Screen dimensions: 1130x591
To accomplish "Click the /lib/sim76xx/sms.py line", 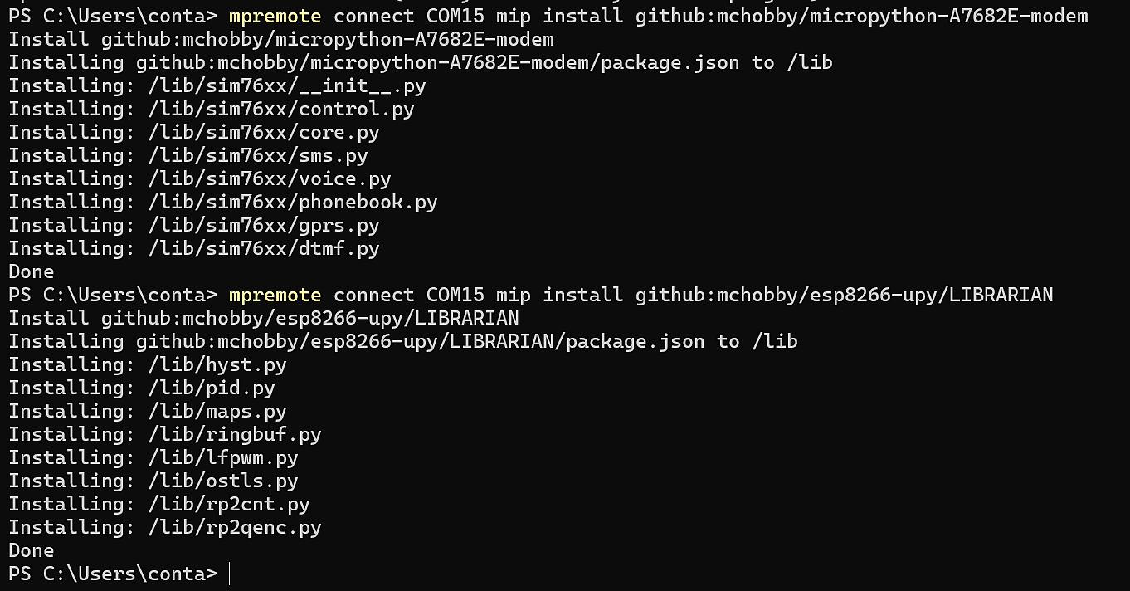I will (188, 155).
